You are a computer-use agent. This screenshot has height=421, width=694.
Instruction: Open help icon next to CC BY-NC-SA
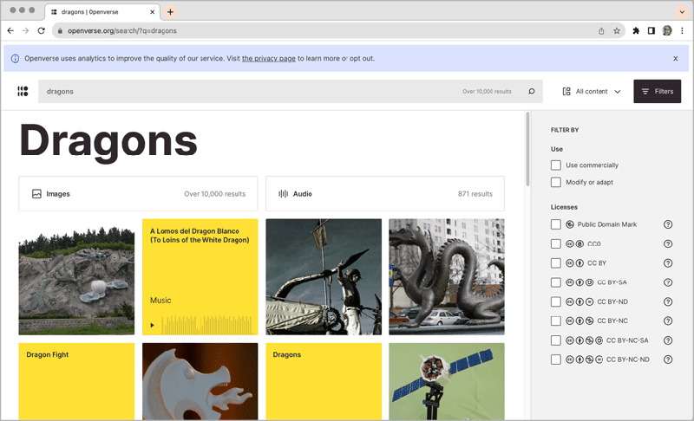[x=668, y=340]
